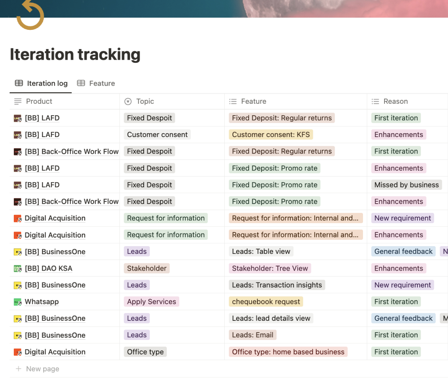Click the Topic column select-type icon
Image resolution: width=448 pixels, height=379 pixels.
(x=128, y=101)
